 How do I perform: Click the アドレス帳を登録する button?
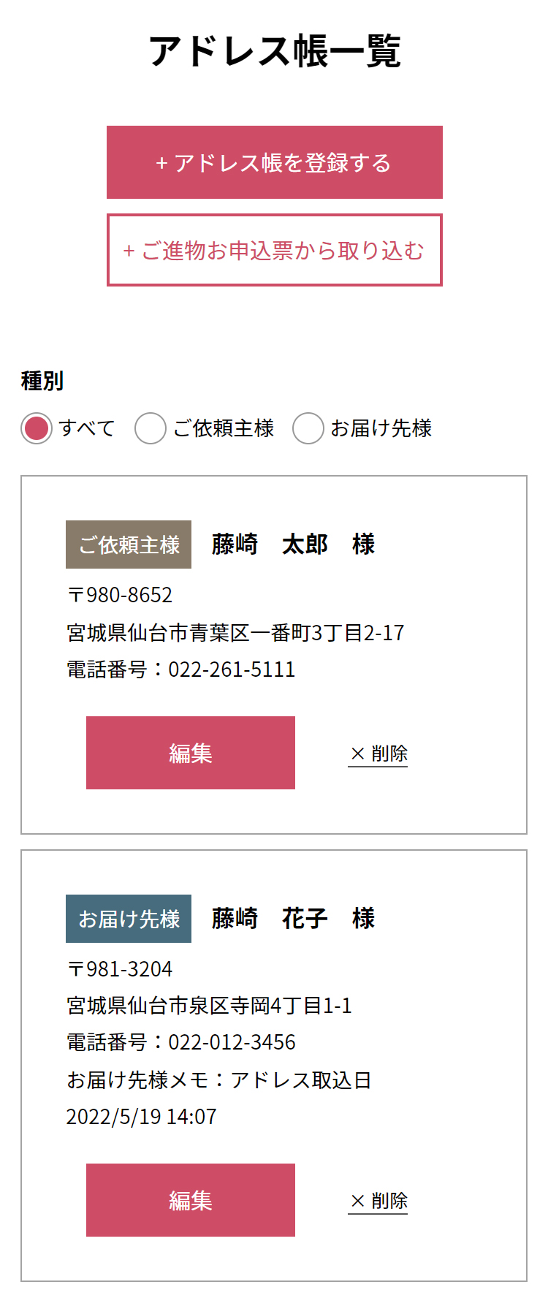(274, 162)
